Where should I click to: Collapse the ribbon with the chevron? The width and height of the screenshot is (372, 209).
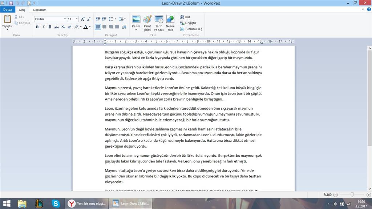(x=363, y=9)
